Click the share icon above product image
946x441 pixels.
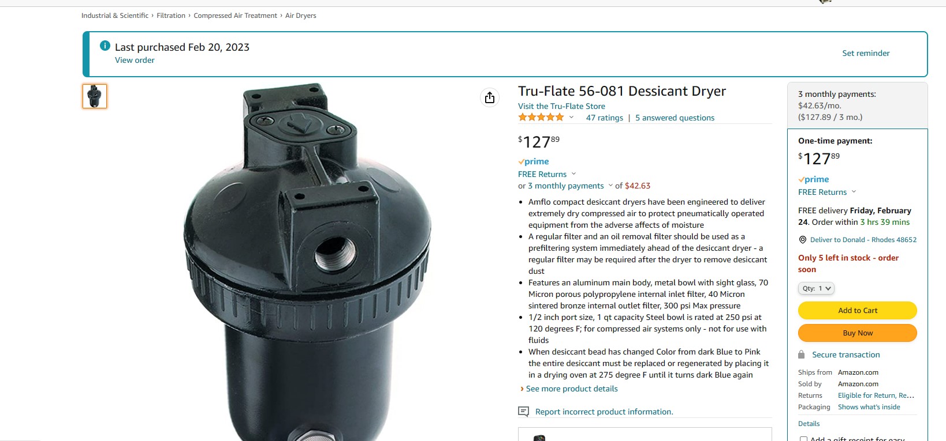click(x=490, y=97)
